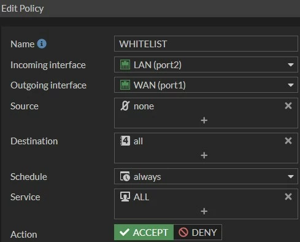Click the ALL service monitor icon
Viewport: 300px width, 242px height.
(125, 197)
